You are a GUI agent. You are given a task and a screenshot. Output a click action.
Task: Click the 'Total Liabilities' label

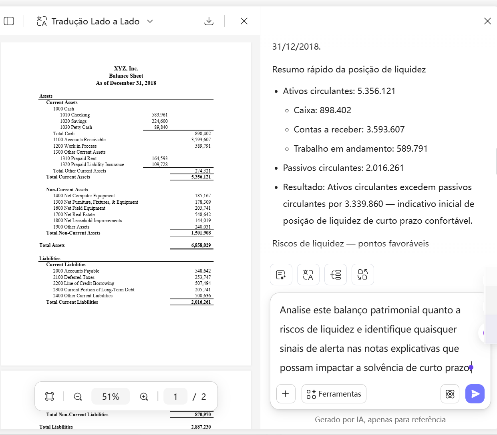tap(56, 427)
